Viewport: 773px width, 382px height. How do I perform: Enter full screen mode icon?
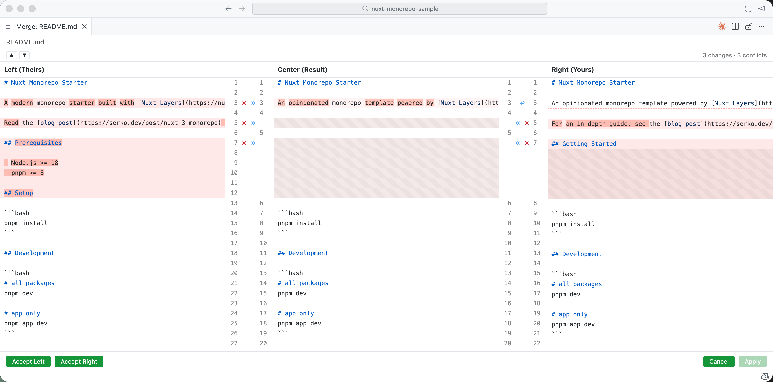point(748,9)
